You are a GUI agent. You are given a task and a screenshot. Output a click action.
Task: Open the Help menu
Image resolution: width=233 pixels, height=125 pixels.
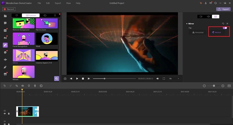click(78, 3)
